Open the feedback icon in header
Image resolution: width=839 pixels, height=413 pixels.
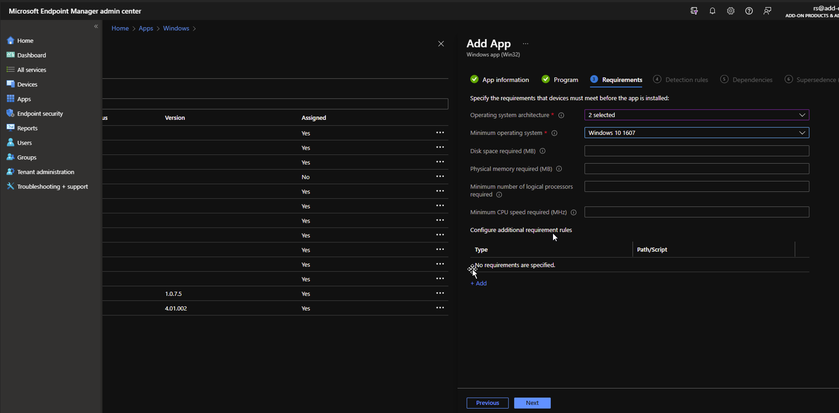[767, 11]
